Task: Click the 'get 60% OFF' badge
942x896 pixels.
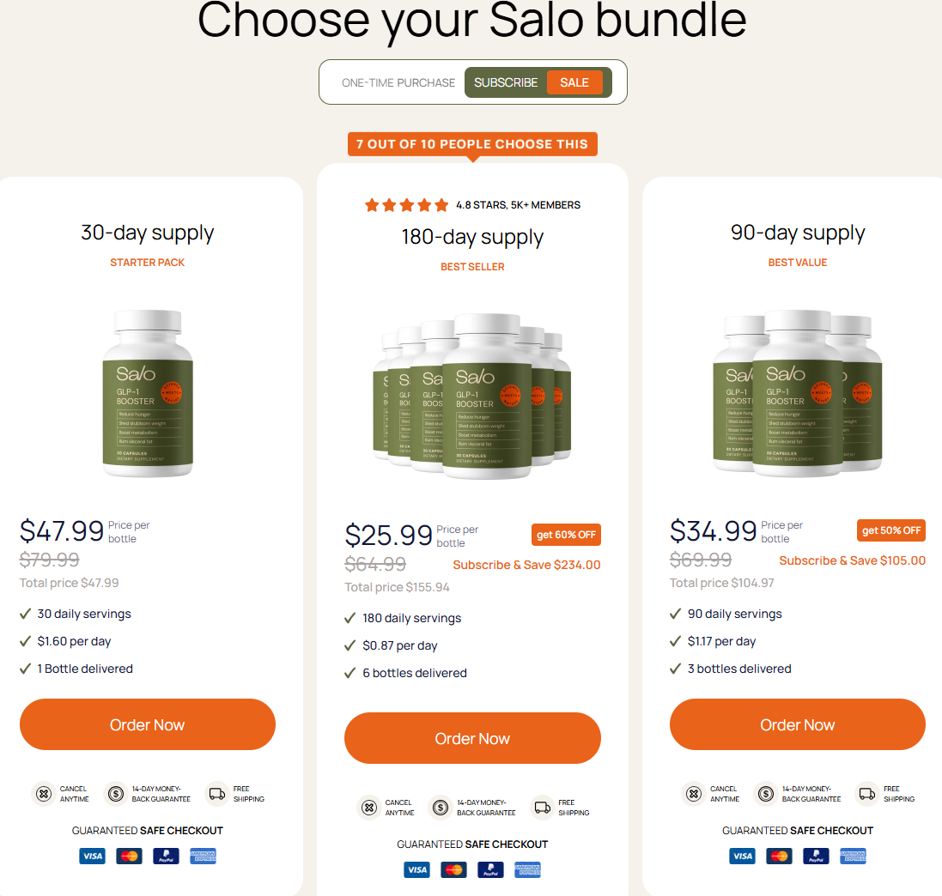Action: tap(566, 535)
